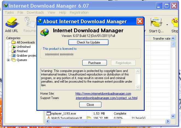Click the 1.53 MB size cell

pyautogui.click(x=99, y=114)
